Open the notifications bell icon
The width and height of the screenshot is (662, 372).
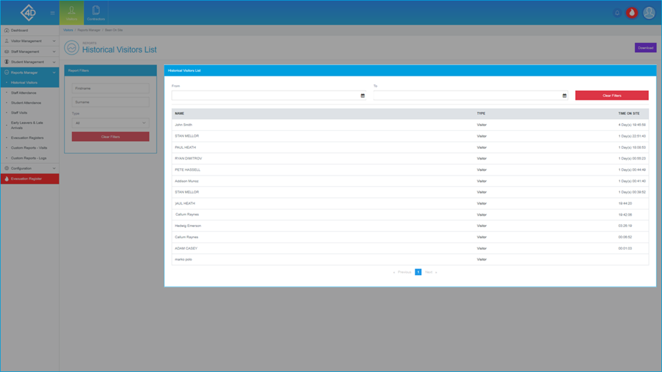click(617, 13)
